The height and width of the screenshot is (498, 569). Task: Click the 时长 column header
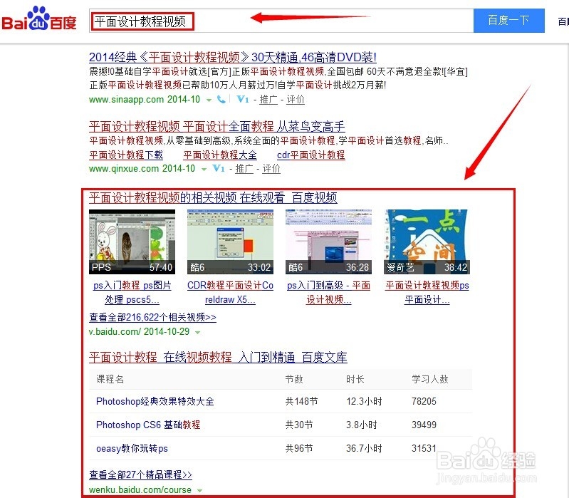pos(355,379)
